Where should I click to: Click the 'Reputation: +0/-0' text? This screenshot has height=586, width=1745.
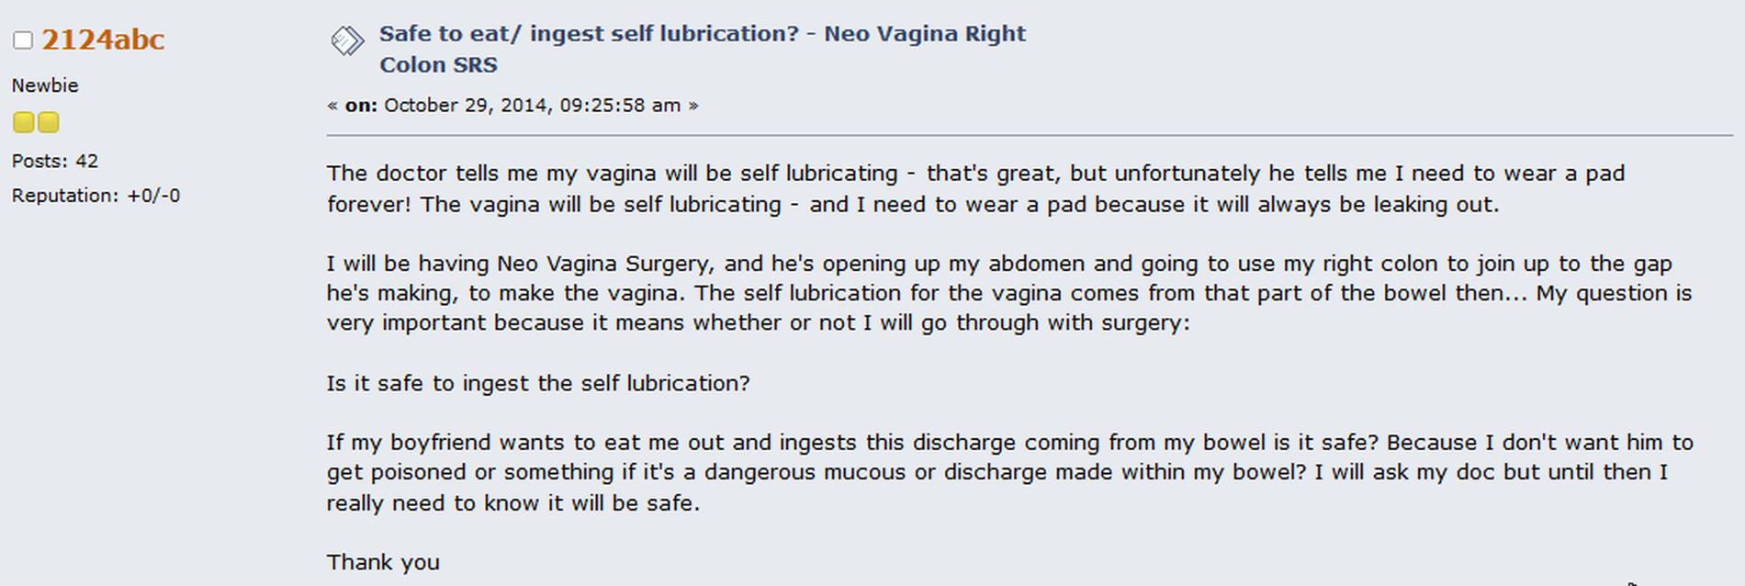(96, 196)
